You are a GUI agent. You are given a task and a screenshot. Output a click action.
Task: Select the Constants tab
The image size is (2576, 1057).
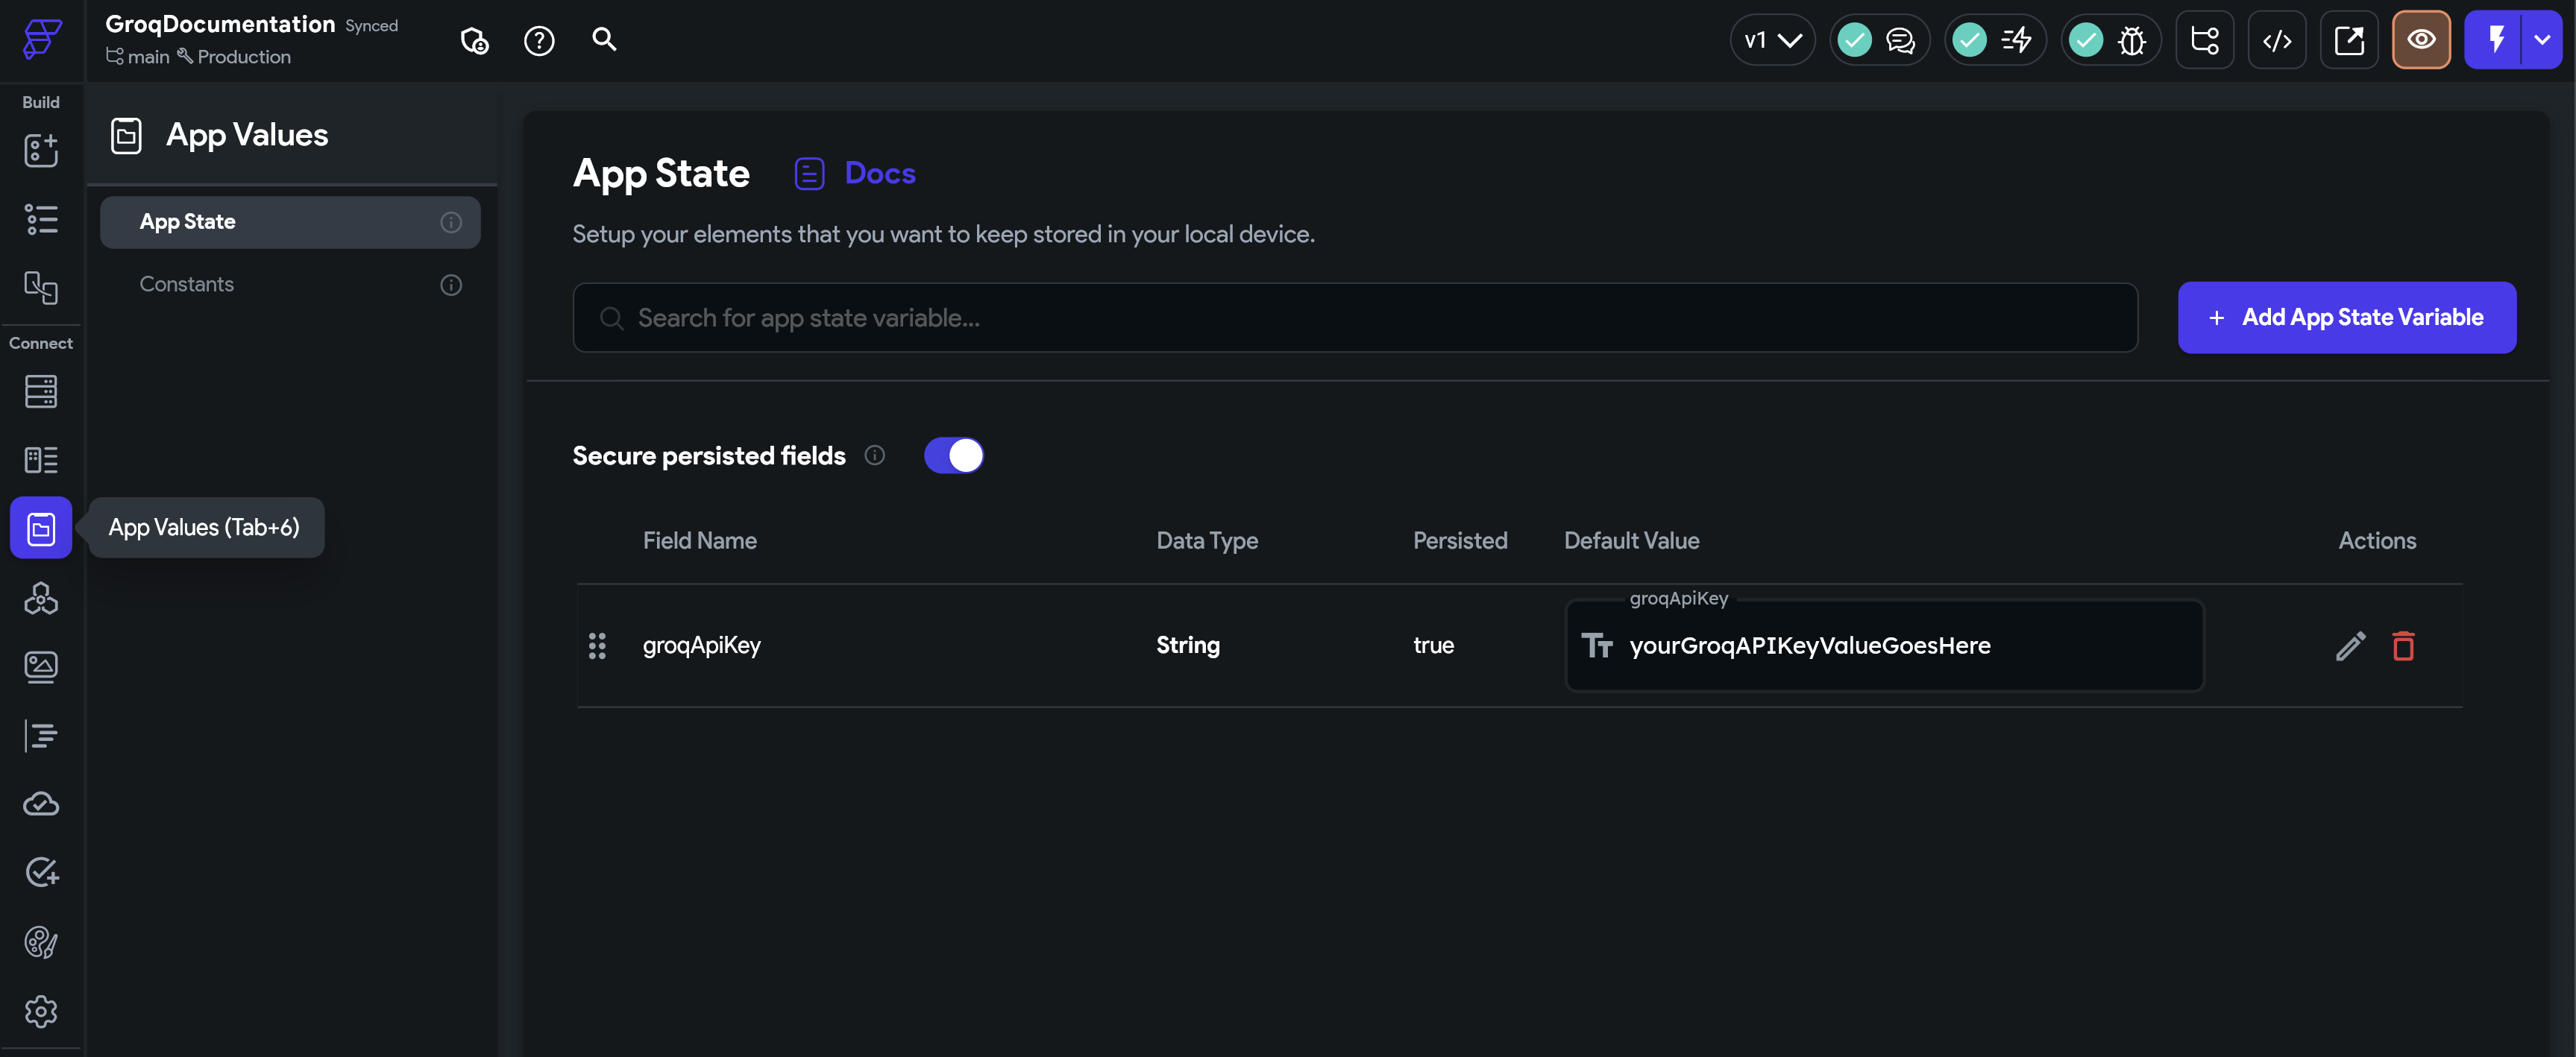(x=290, y=285)
